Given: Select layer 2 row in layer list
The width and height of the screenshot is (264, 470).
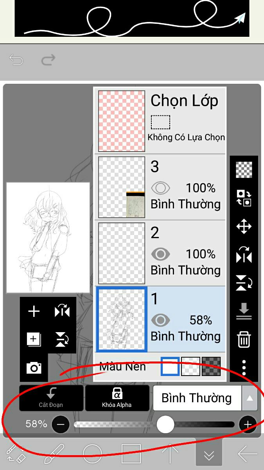Looking at the screenshot, I should coord(160,253).
